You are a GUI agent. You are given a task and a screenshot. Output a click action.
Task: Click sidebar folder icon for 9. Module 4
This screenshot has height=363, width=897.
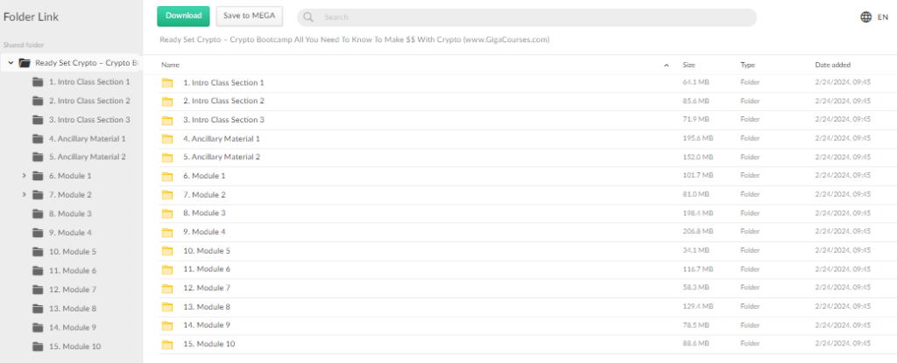[x=38, y=233]
